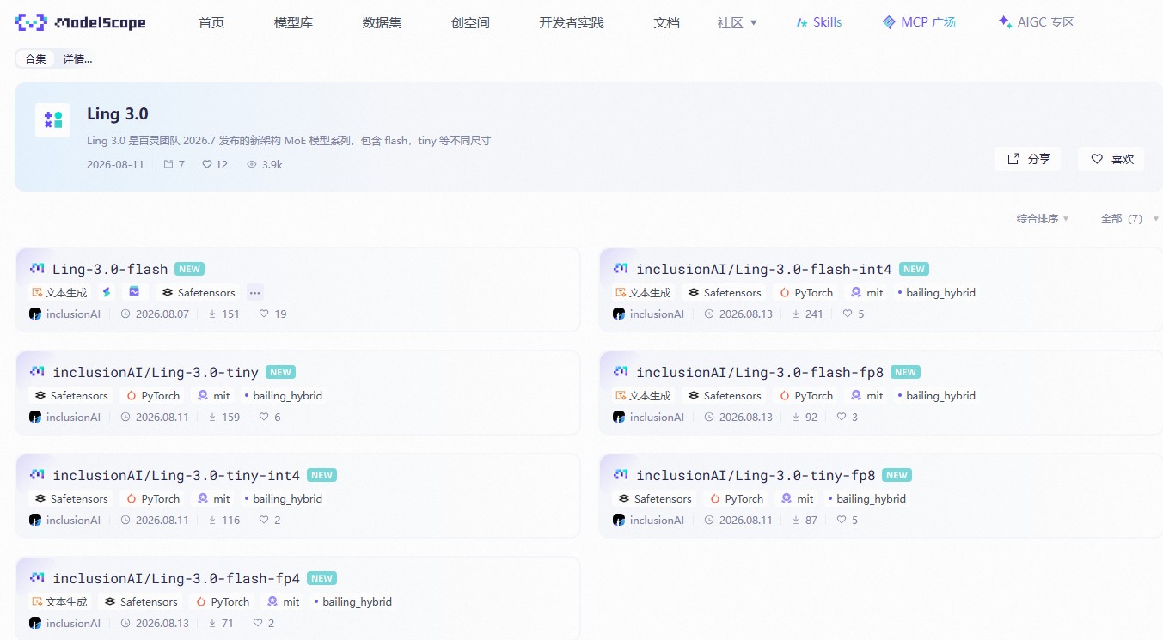Click the MCP 广场 diamond icon
1163x640 pixels.
pos(889,22)
